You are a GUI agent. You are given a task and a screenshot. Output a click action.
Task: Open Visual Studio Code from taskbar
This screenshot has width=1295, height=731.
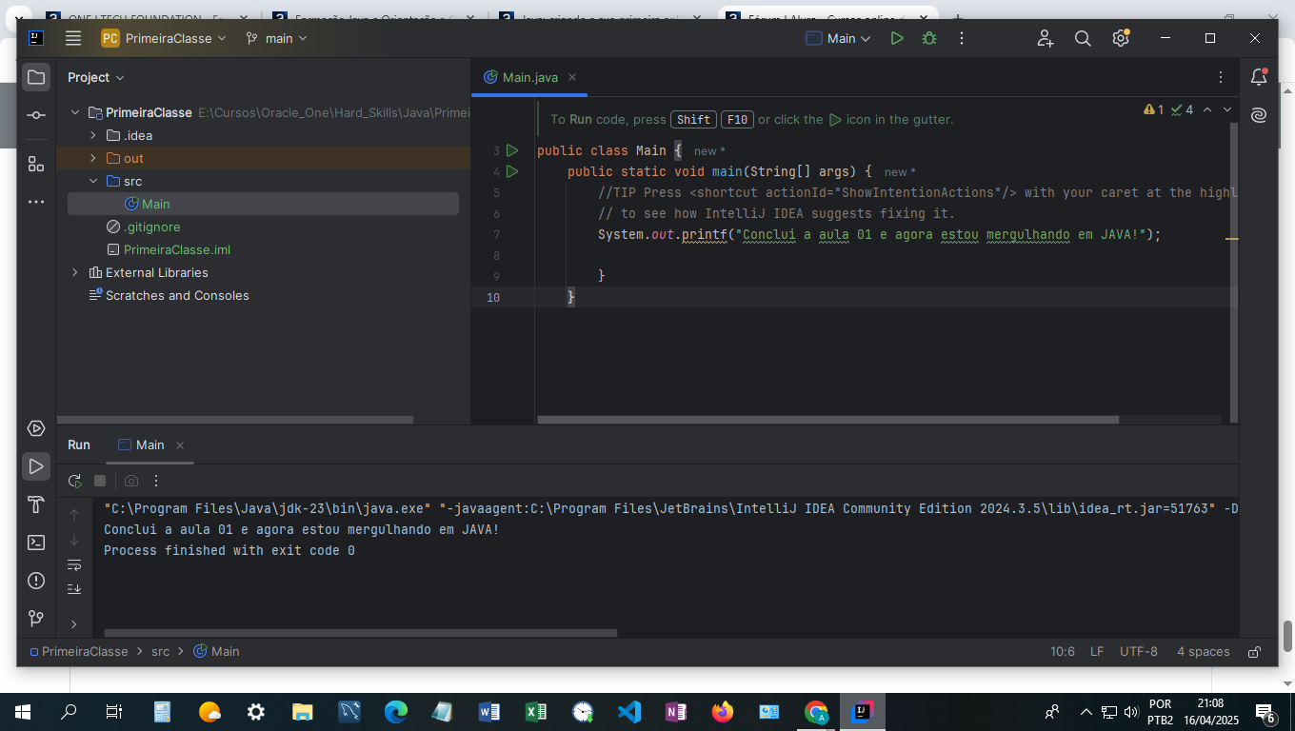(629, 712)
